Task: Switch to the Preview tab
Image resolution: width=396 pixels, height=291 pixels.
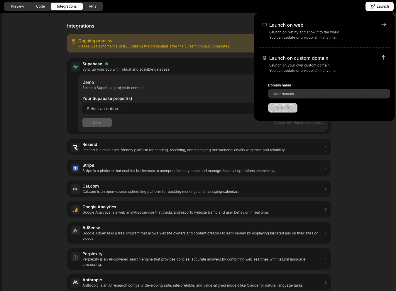Action: tap(17, 6)
